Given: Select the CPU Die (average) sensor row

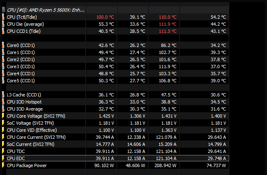Looking at the screenshot, I should point(115,24).
